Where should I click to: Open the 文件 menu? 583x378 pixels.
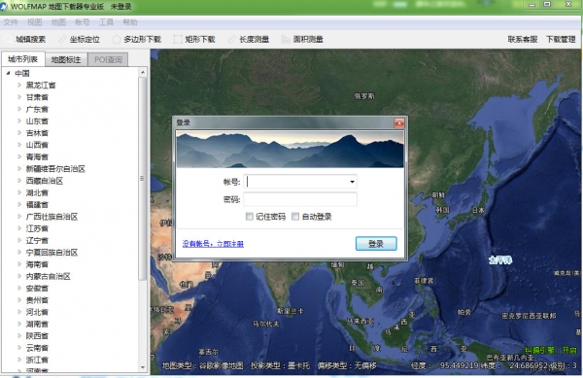[x=11, y=22]
